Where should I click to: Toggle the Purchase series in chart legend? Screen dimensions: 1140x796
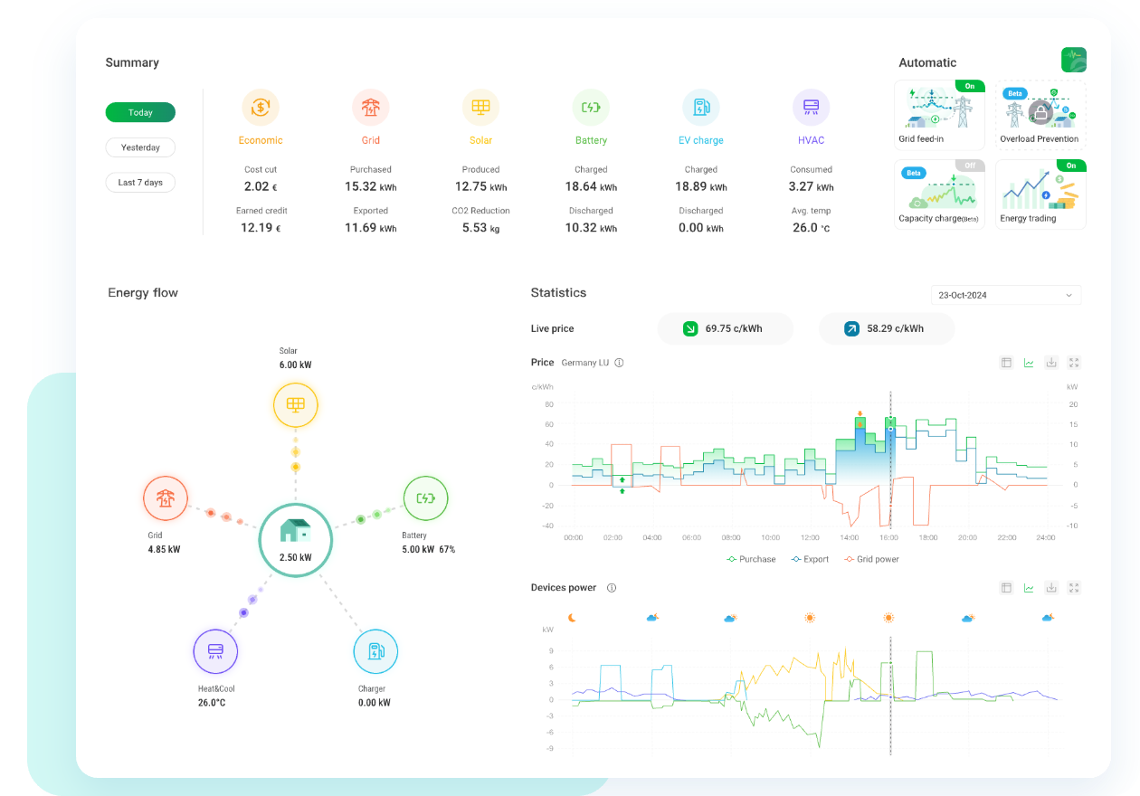pos(751,559)
